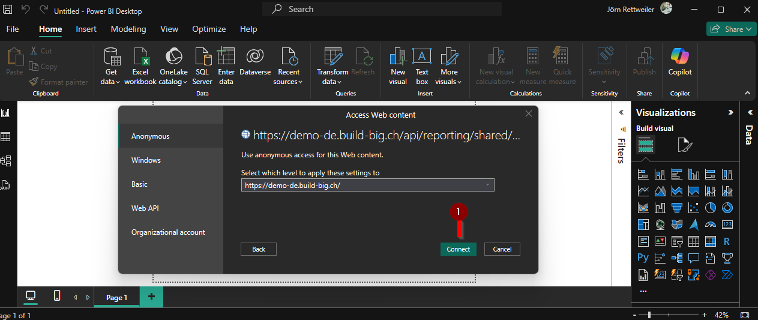Select the R script visual
The width and height of the screenshot is (758, 320).
(x=727, y=242)
